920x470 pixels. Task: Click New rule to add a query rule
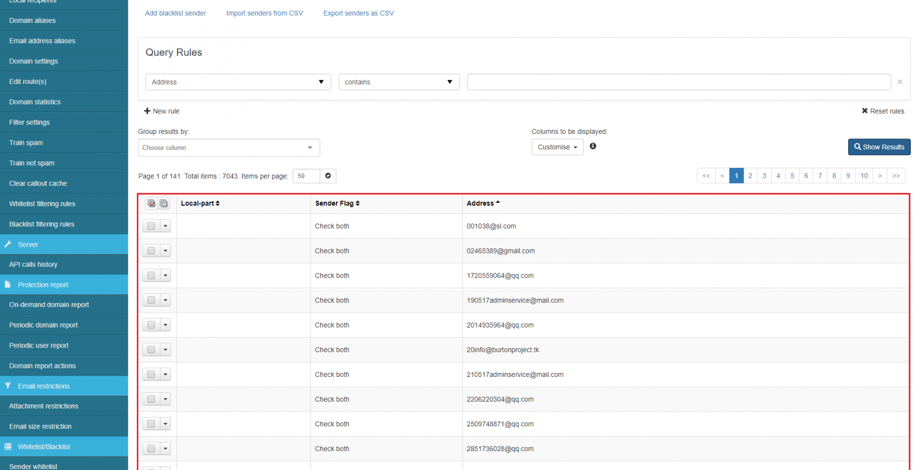click(x=162, y=111)
